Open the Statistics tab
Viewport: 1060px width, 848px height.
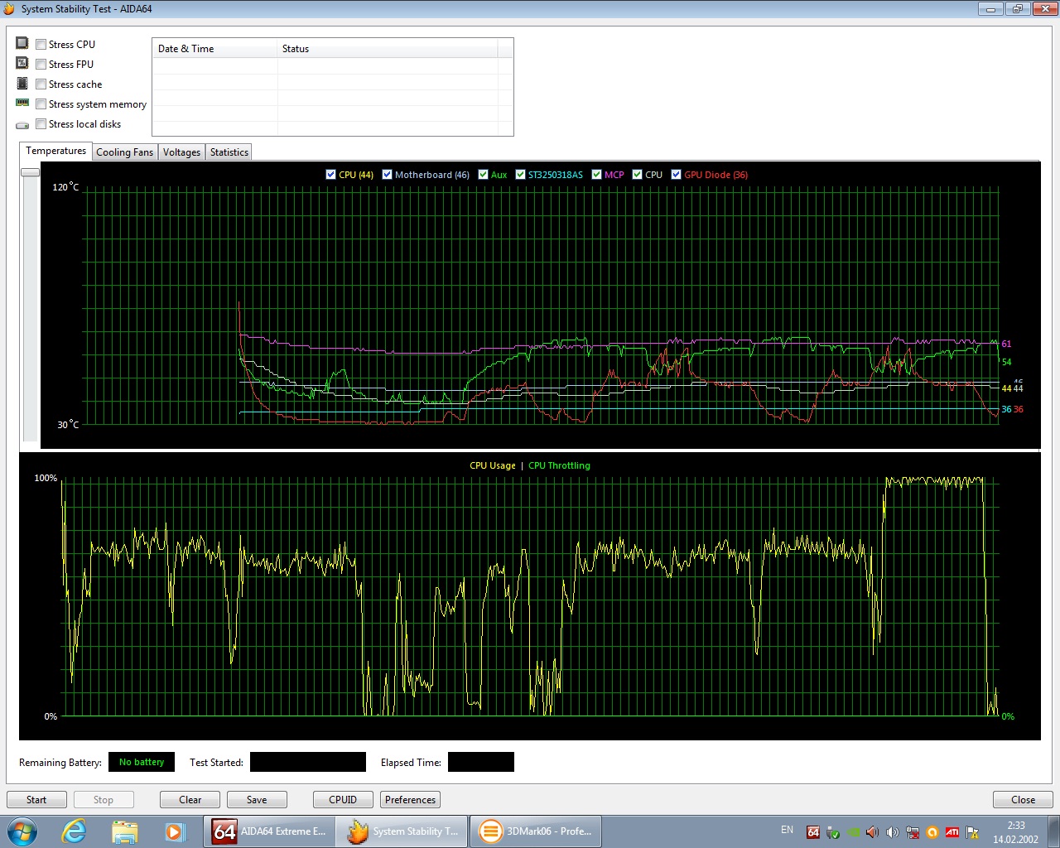coord(229,152)
